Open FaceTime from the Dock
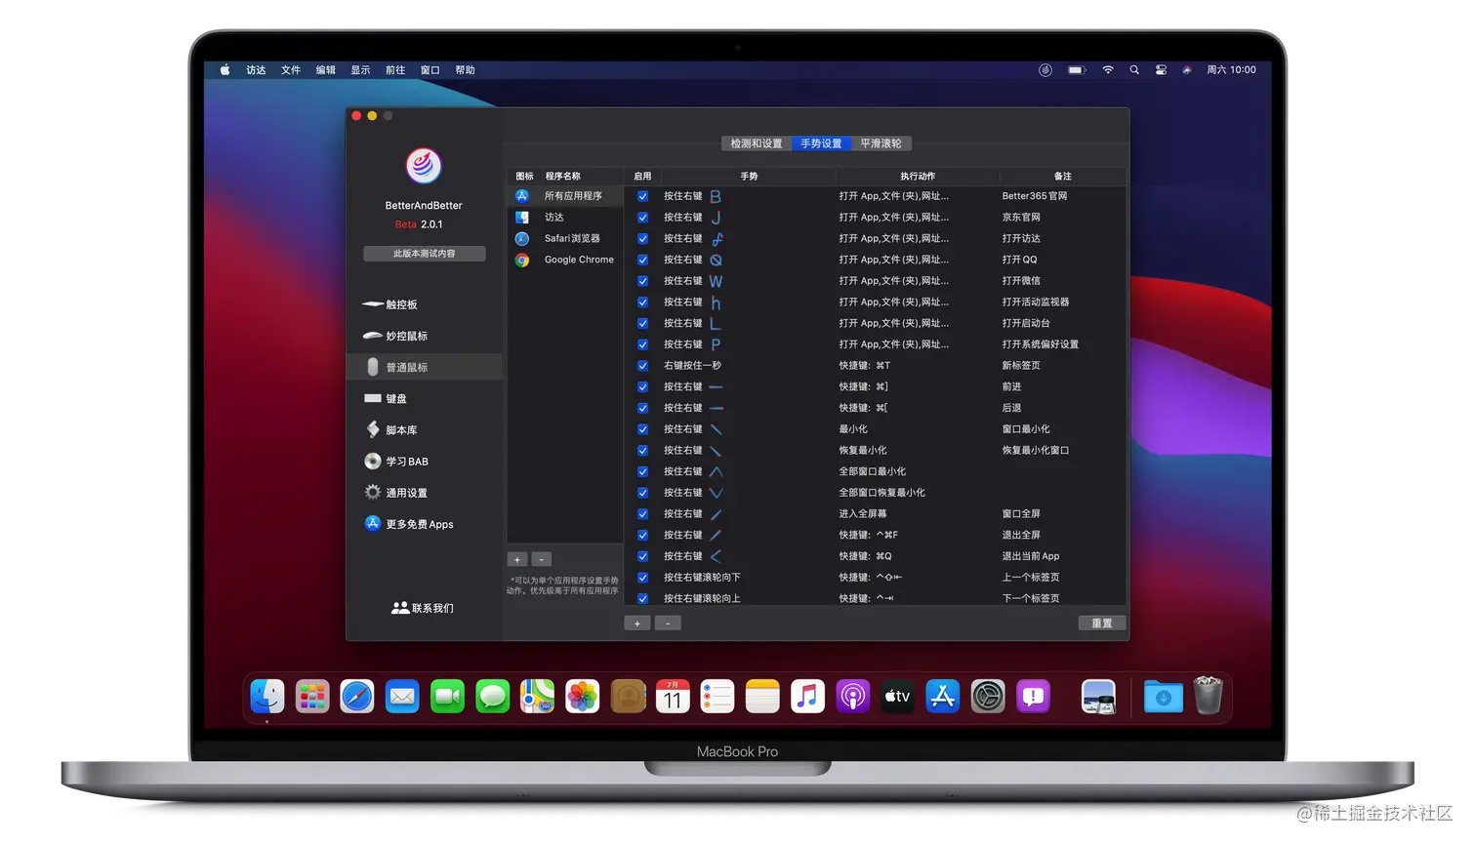 coord(447,697)
